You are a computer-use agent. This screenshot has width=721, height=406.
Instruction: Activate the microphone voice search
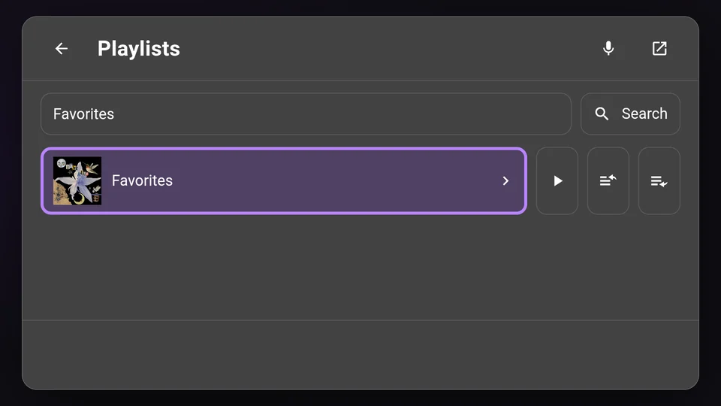[608, 48]
